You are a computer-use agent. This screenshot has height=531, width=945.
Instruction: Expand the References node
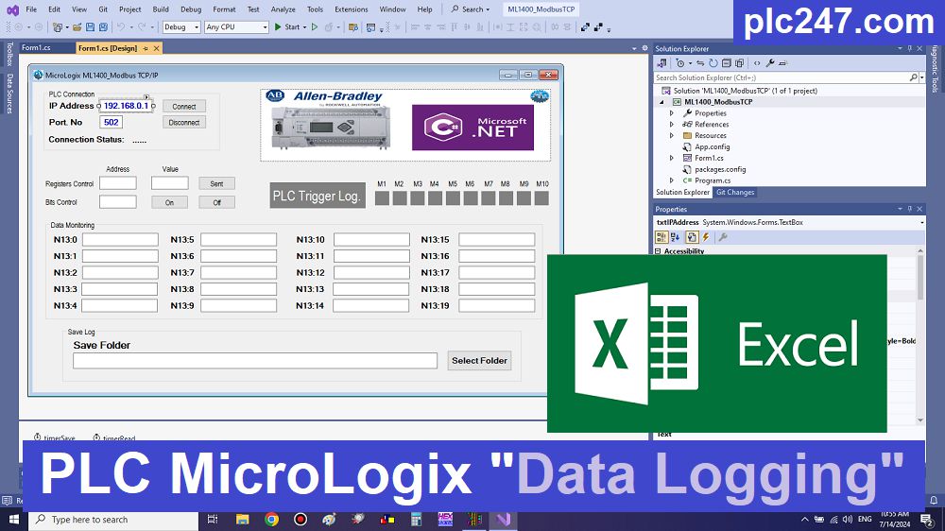tap(671, 124)
